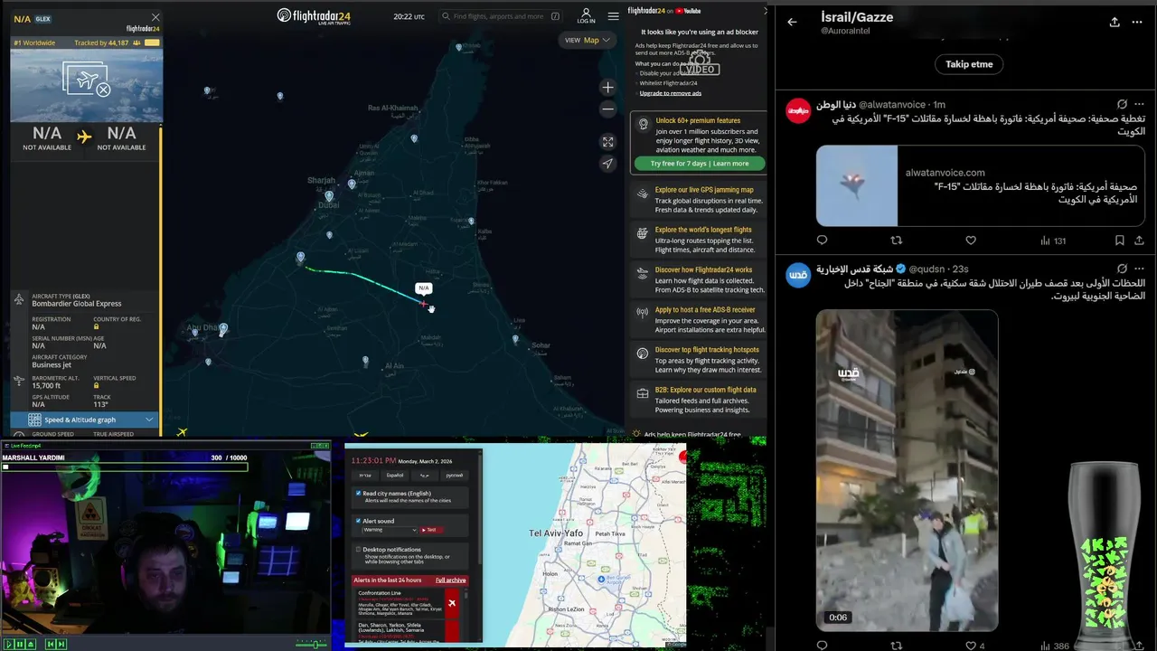
Task: Toggle Read city names (English) checkbox
Action: (x=359, y=494)
